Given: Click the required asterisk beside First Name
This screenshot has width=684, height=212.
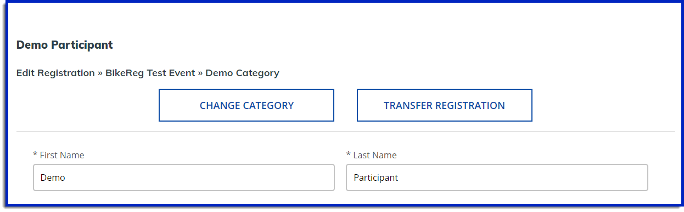Looking at the screenshot, I should 35,155.
